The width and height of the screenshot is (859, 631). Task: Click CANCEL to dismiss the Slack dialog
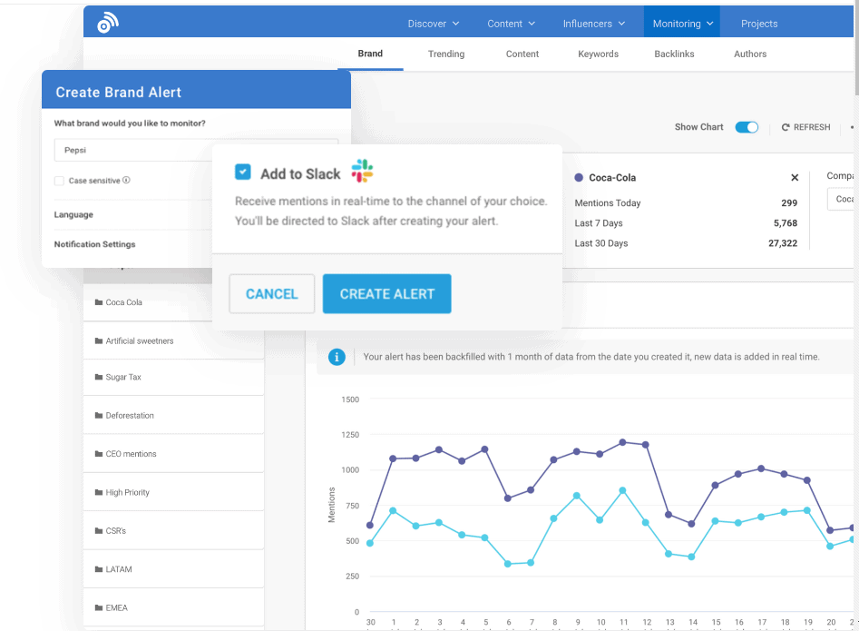(x=271, y=293)
